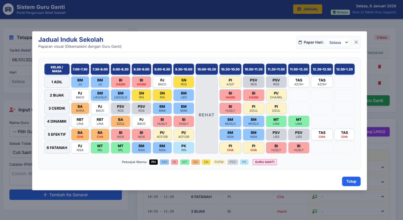Click the 7.00-7.30 time column header
Image resolution: width=403 pixels, height=220 pixels.
(80, 69)
